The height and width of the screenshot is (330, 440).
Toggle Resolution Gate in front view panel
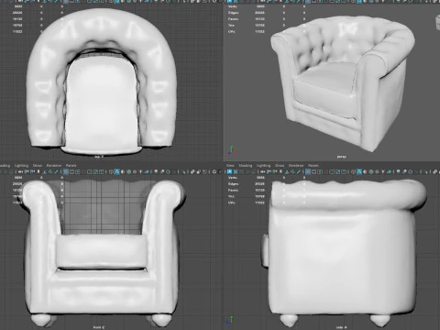78,172
